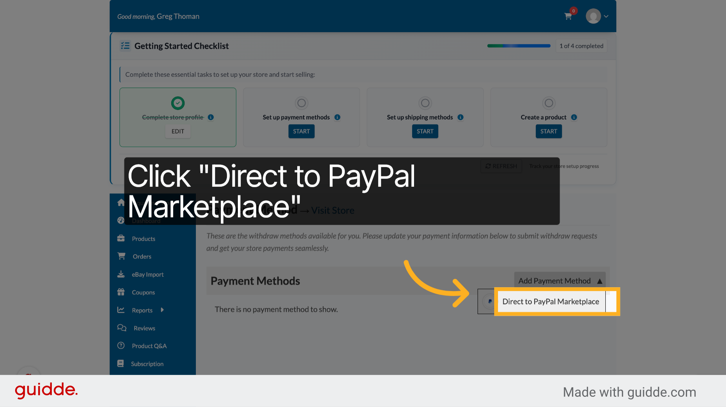Click the green completed checkmark for store profile
Viewport: 726px width, 407px height.
coord(178,103)
